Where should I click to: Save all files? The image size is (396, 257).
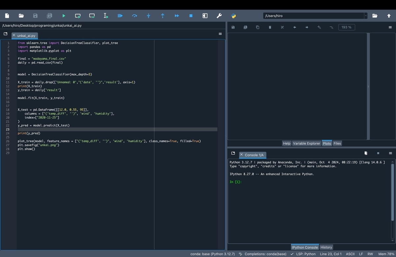click(x=49, y=16)
